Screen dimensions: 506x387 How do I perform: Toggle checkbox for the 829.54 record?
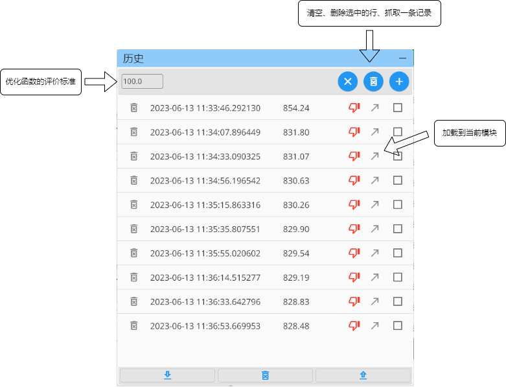pyautogui.click(x=398, y=253)
